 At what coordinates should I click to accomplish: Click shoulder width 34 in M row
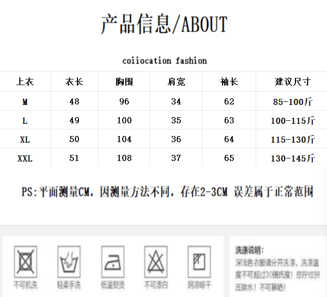pos(176,101)
